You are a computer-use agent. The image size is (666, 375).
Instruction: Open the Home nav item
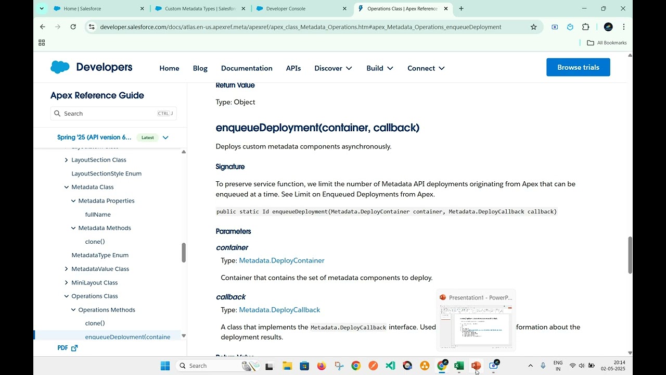[x=169, y=68]
